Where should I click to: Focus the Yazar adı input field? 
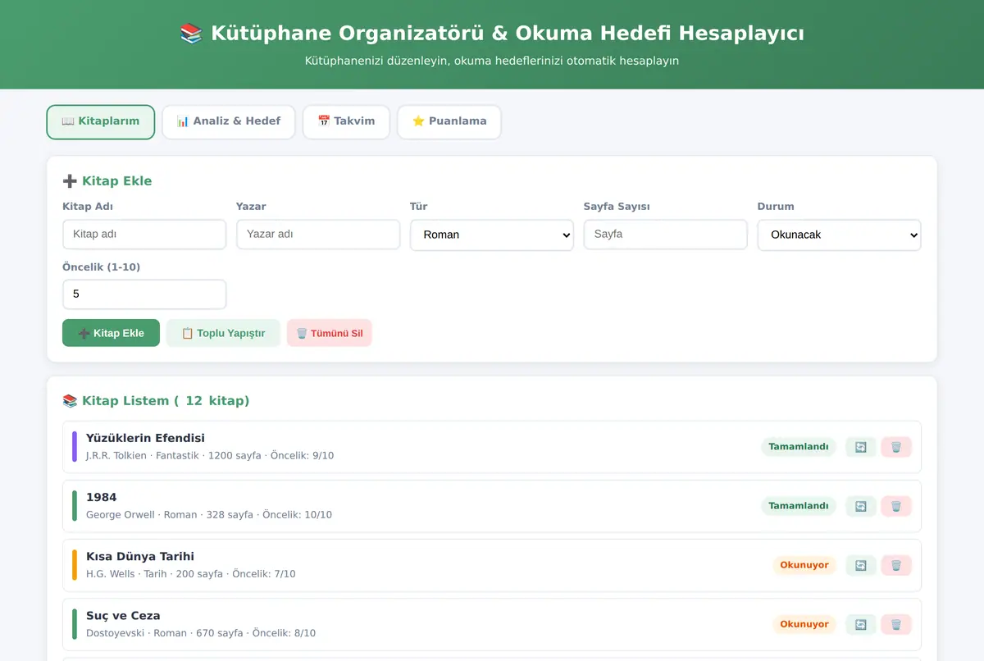pos(318,235)
